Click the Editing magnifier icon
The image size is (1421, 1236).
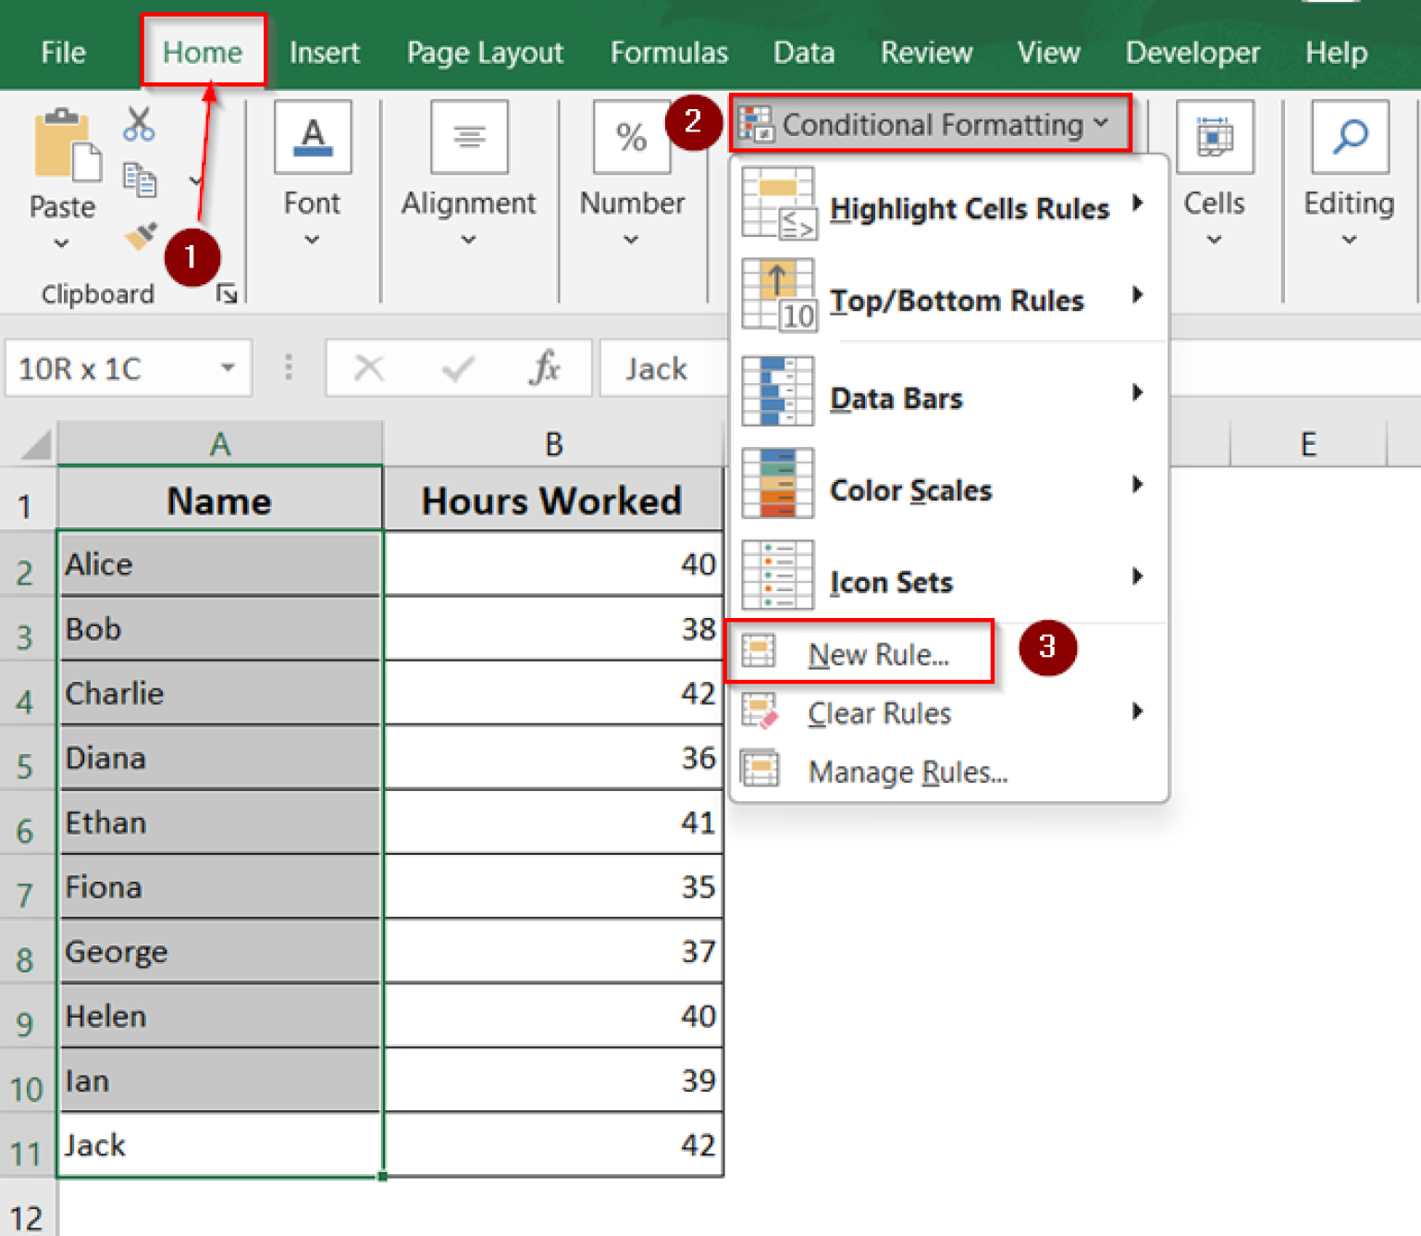click(1348, 137)
